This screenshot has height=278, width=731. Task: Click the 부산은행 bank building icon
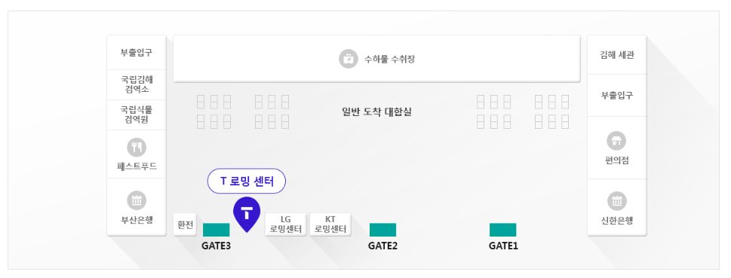coord(137,200)
